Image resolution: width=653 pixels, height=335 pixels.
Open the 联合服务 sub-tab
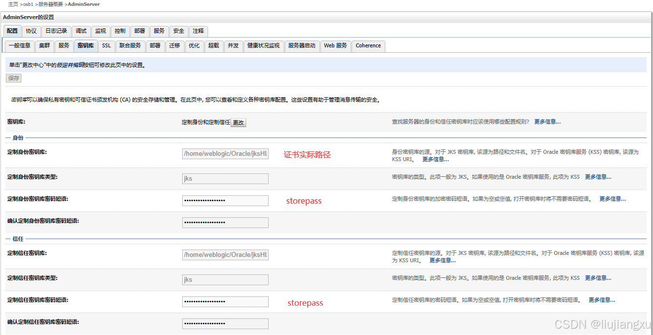click(x=130, y=46)
